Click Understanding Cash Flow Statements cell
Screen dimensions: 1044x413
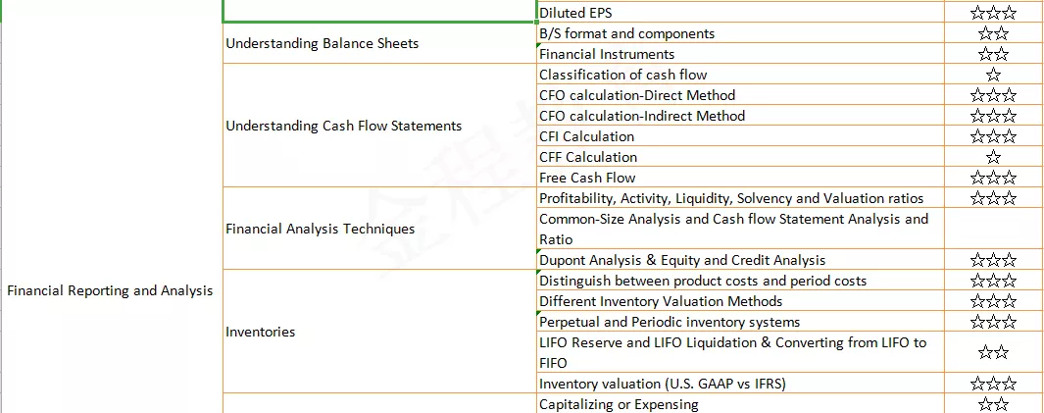tap(378, 126)
